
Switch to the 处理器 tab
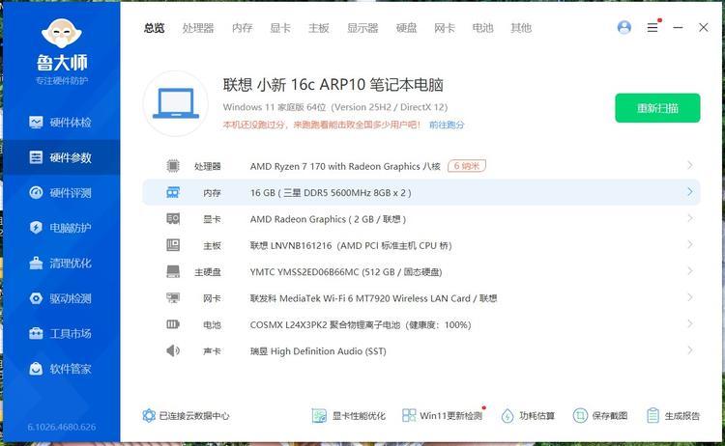coord(198,28)
